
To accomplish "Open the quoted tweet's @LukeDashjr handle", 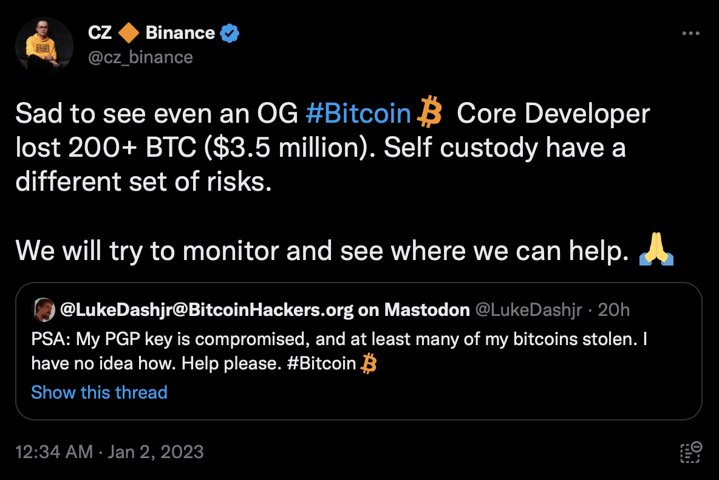I will click(528, 310).
